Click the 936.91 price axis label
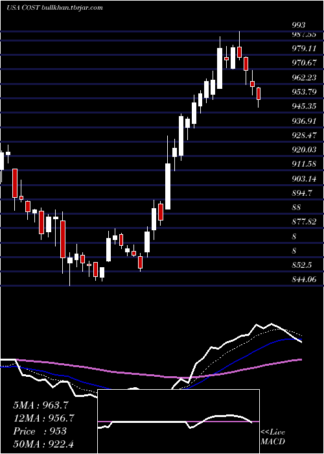Image resolution: width=324 pixels, height=454 pixels. click(x=304, y=121)
